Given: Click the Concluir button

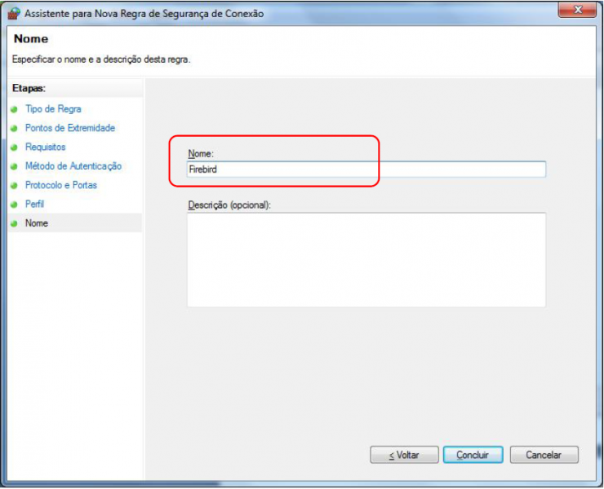Looking at the screenshot, I should (473, 455).
